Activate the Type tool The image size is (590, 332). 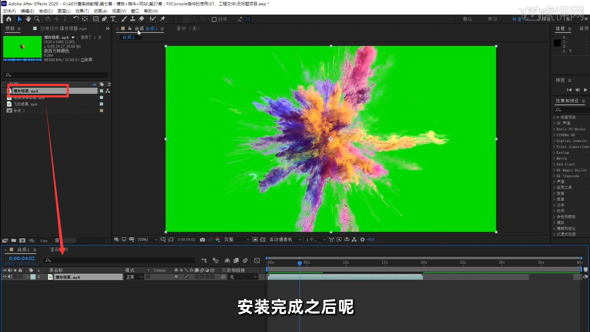[x=113, y=19]
